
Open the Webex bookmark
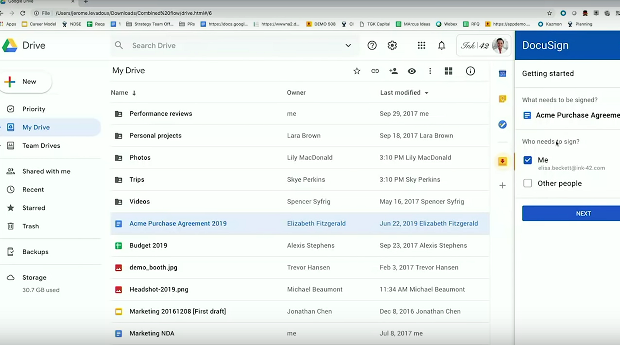pos(446,24)
